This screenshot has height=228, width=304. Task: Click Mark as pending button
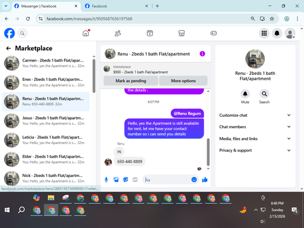(131, 81)
